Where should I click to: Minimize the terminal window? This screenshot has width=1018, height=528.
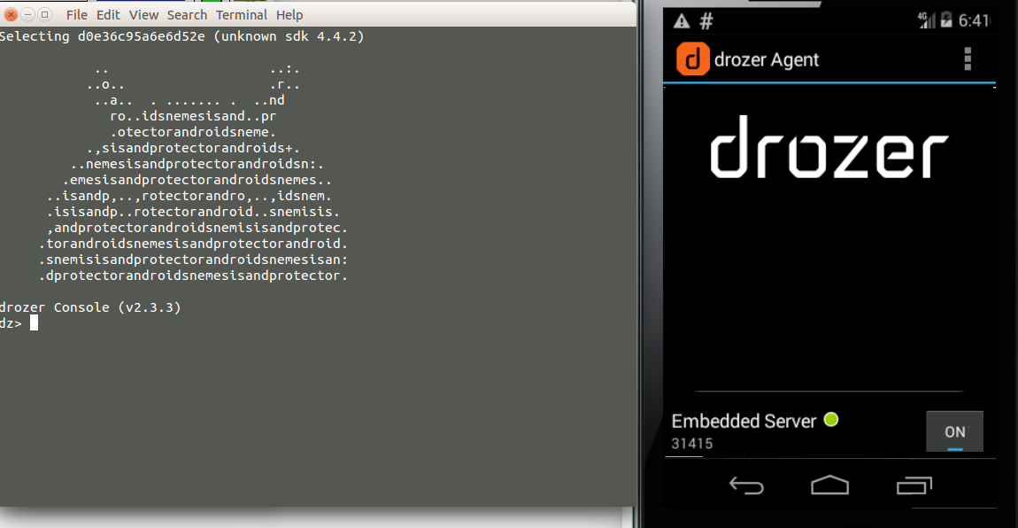click(x=28, y=14)
